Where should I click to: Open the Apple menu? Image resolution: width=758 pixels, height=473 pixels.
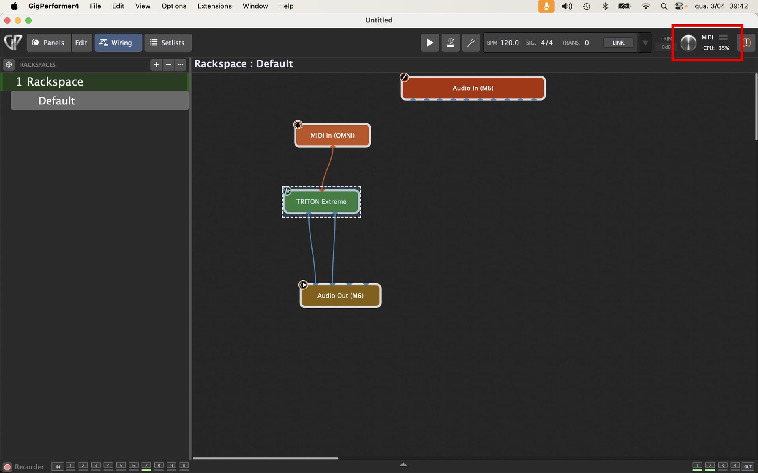point(14,6)
